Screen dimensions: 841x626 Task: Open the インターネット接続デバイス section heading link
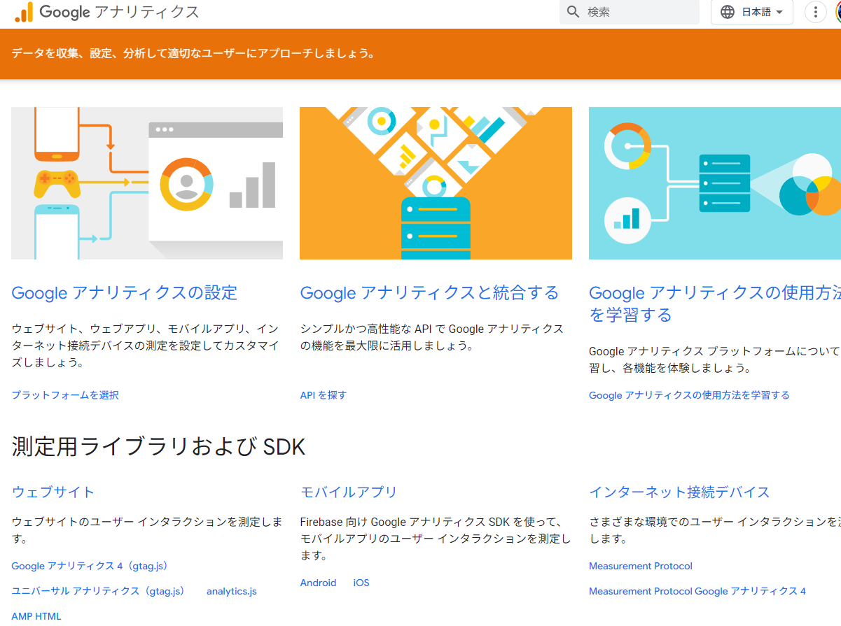679,492
